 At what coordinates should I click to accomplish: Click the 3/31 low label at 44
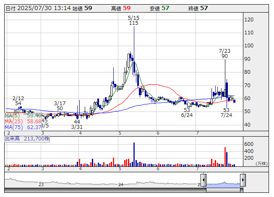tap(77, 124)
